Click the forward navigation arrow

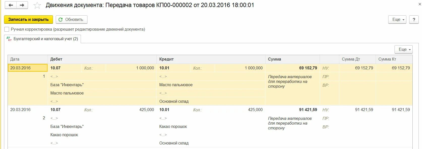(x=22, y=5)
